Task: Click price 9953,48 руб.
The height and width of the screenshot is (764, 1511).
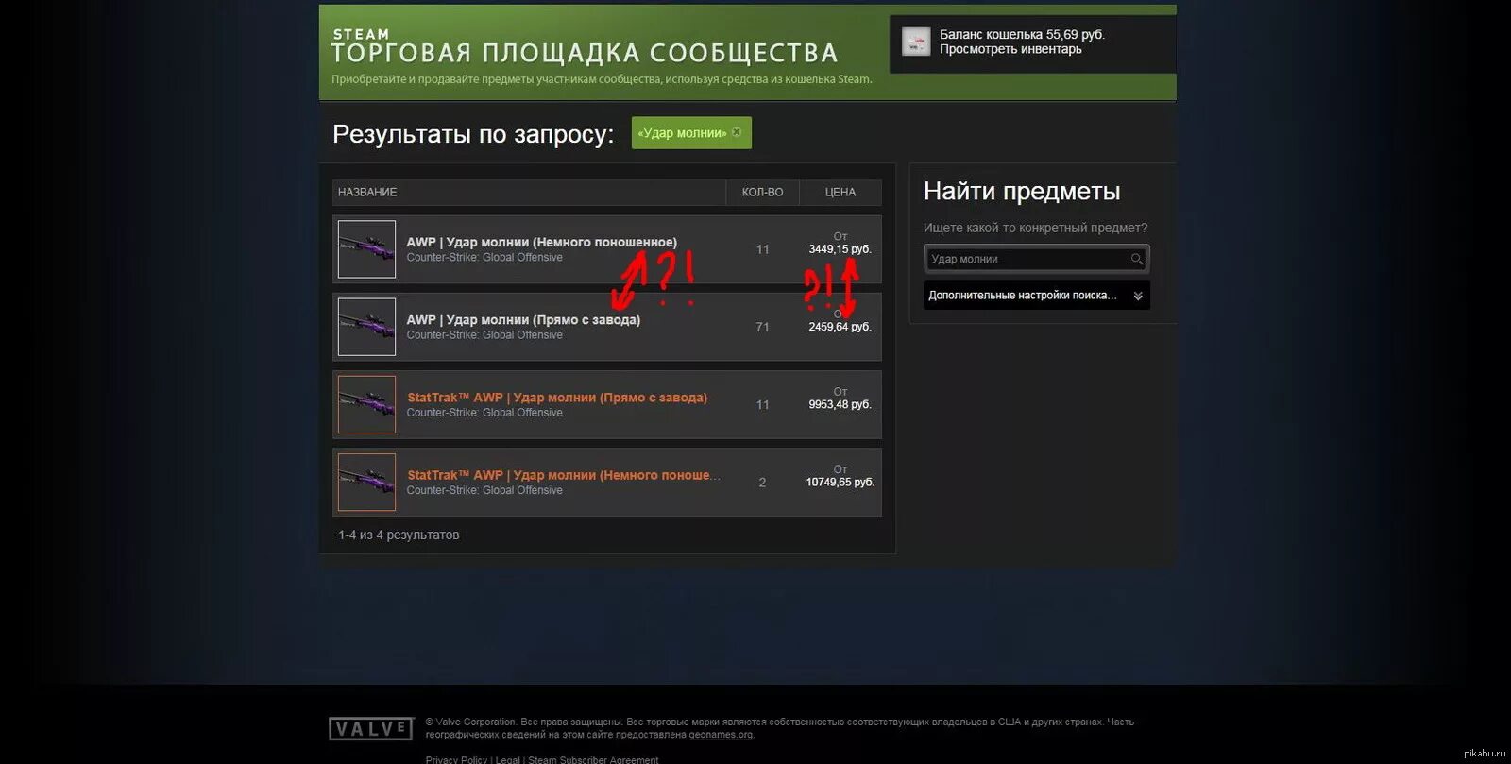Action: click(840, 404)
